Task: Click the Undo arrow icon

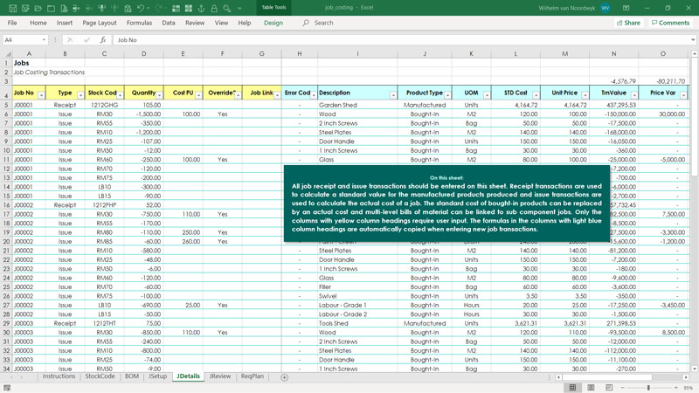Action: pos(141,8)
